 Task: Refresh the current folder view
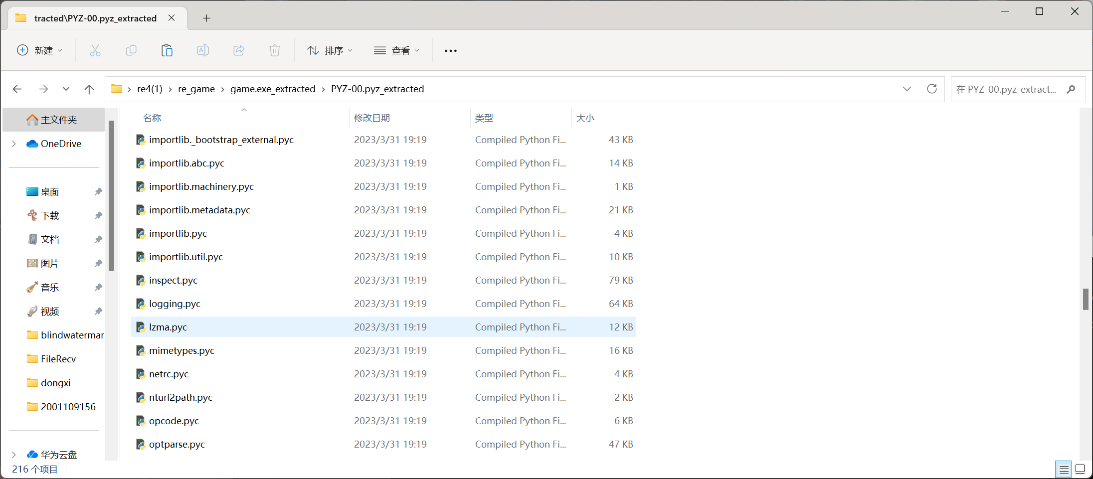click(932, 89)
